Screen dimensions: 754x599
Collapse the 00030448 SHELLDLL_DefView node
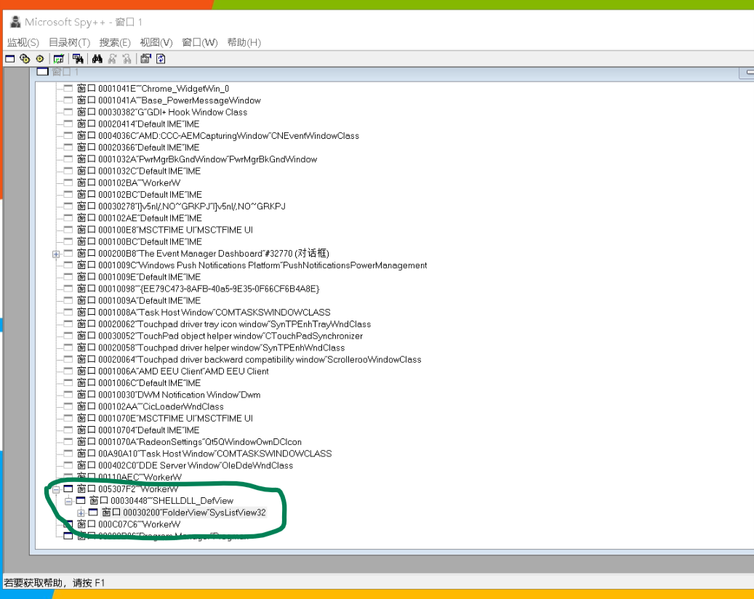(x=68, y=501)
